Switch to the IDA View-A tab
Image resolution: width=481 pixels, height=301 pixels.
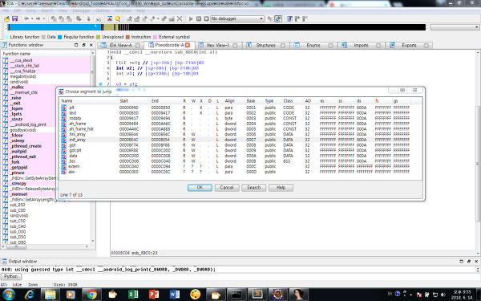(120, 46)
